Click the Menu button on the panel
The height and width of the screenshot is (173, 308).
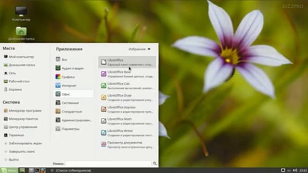[9, 170]
